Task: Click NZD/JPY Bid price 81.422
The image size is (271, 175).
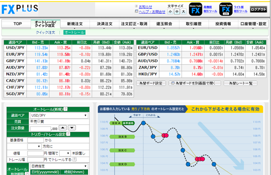Action: click(42, 74)
